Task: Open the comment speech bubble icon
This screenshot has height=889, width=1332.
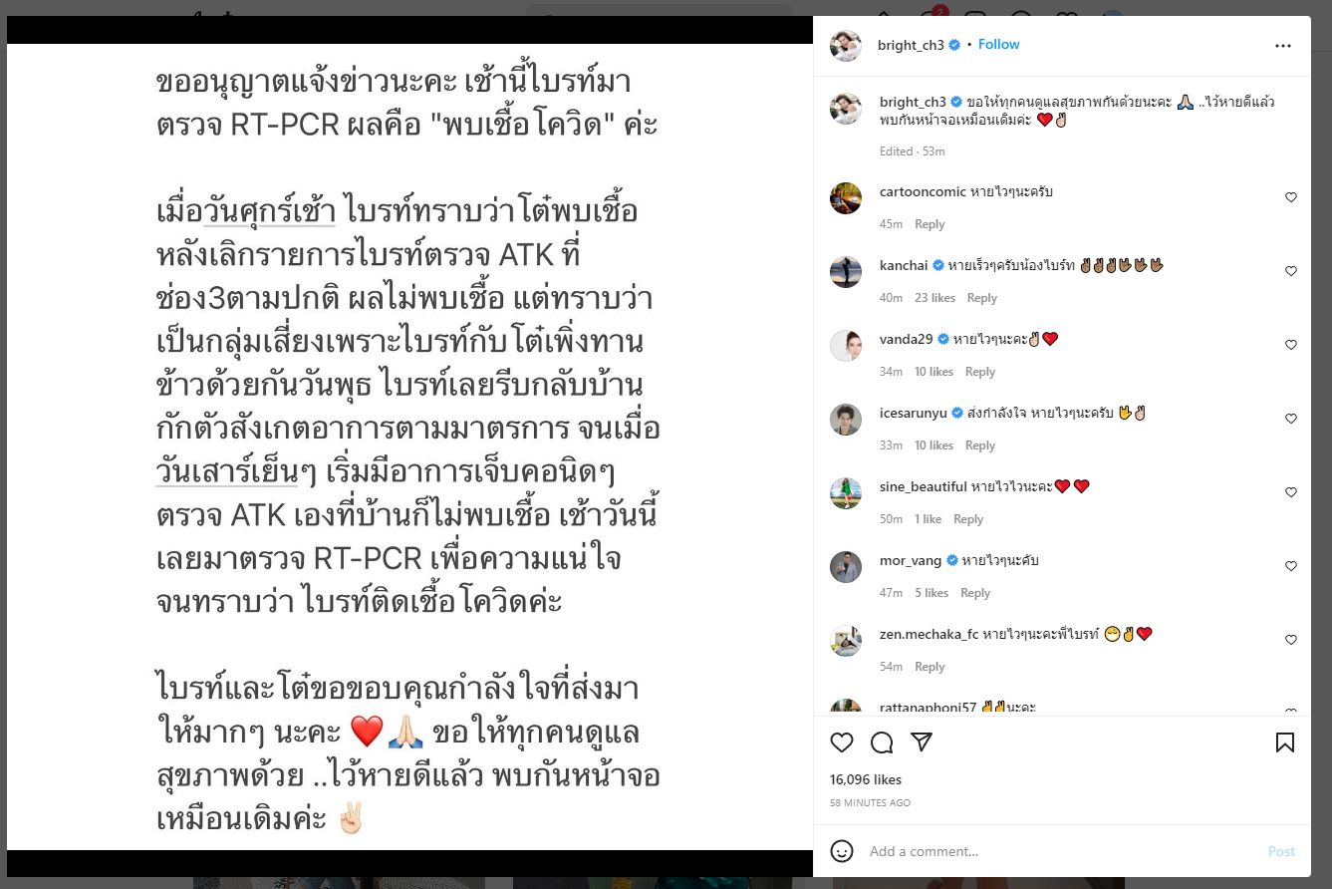Action: click(x=882, y=742)
